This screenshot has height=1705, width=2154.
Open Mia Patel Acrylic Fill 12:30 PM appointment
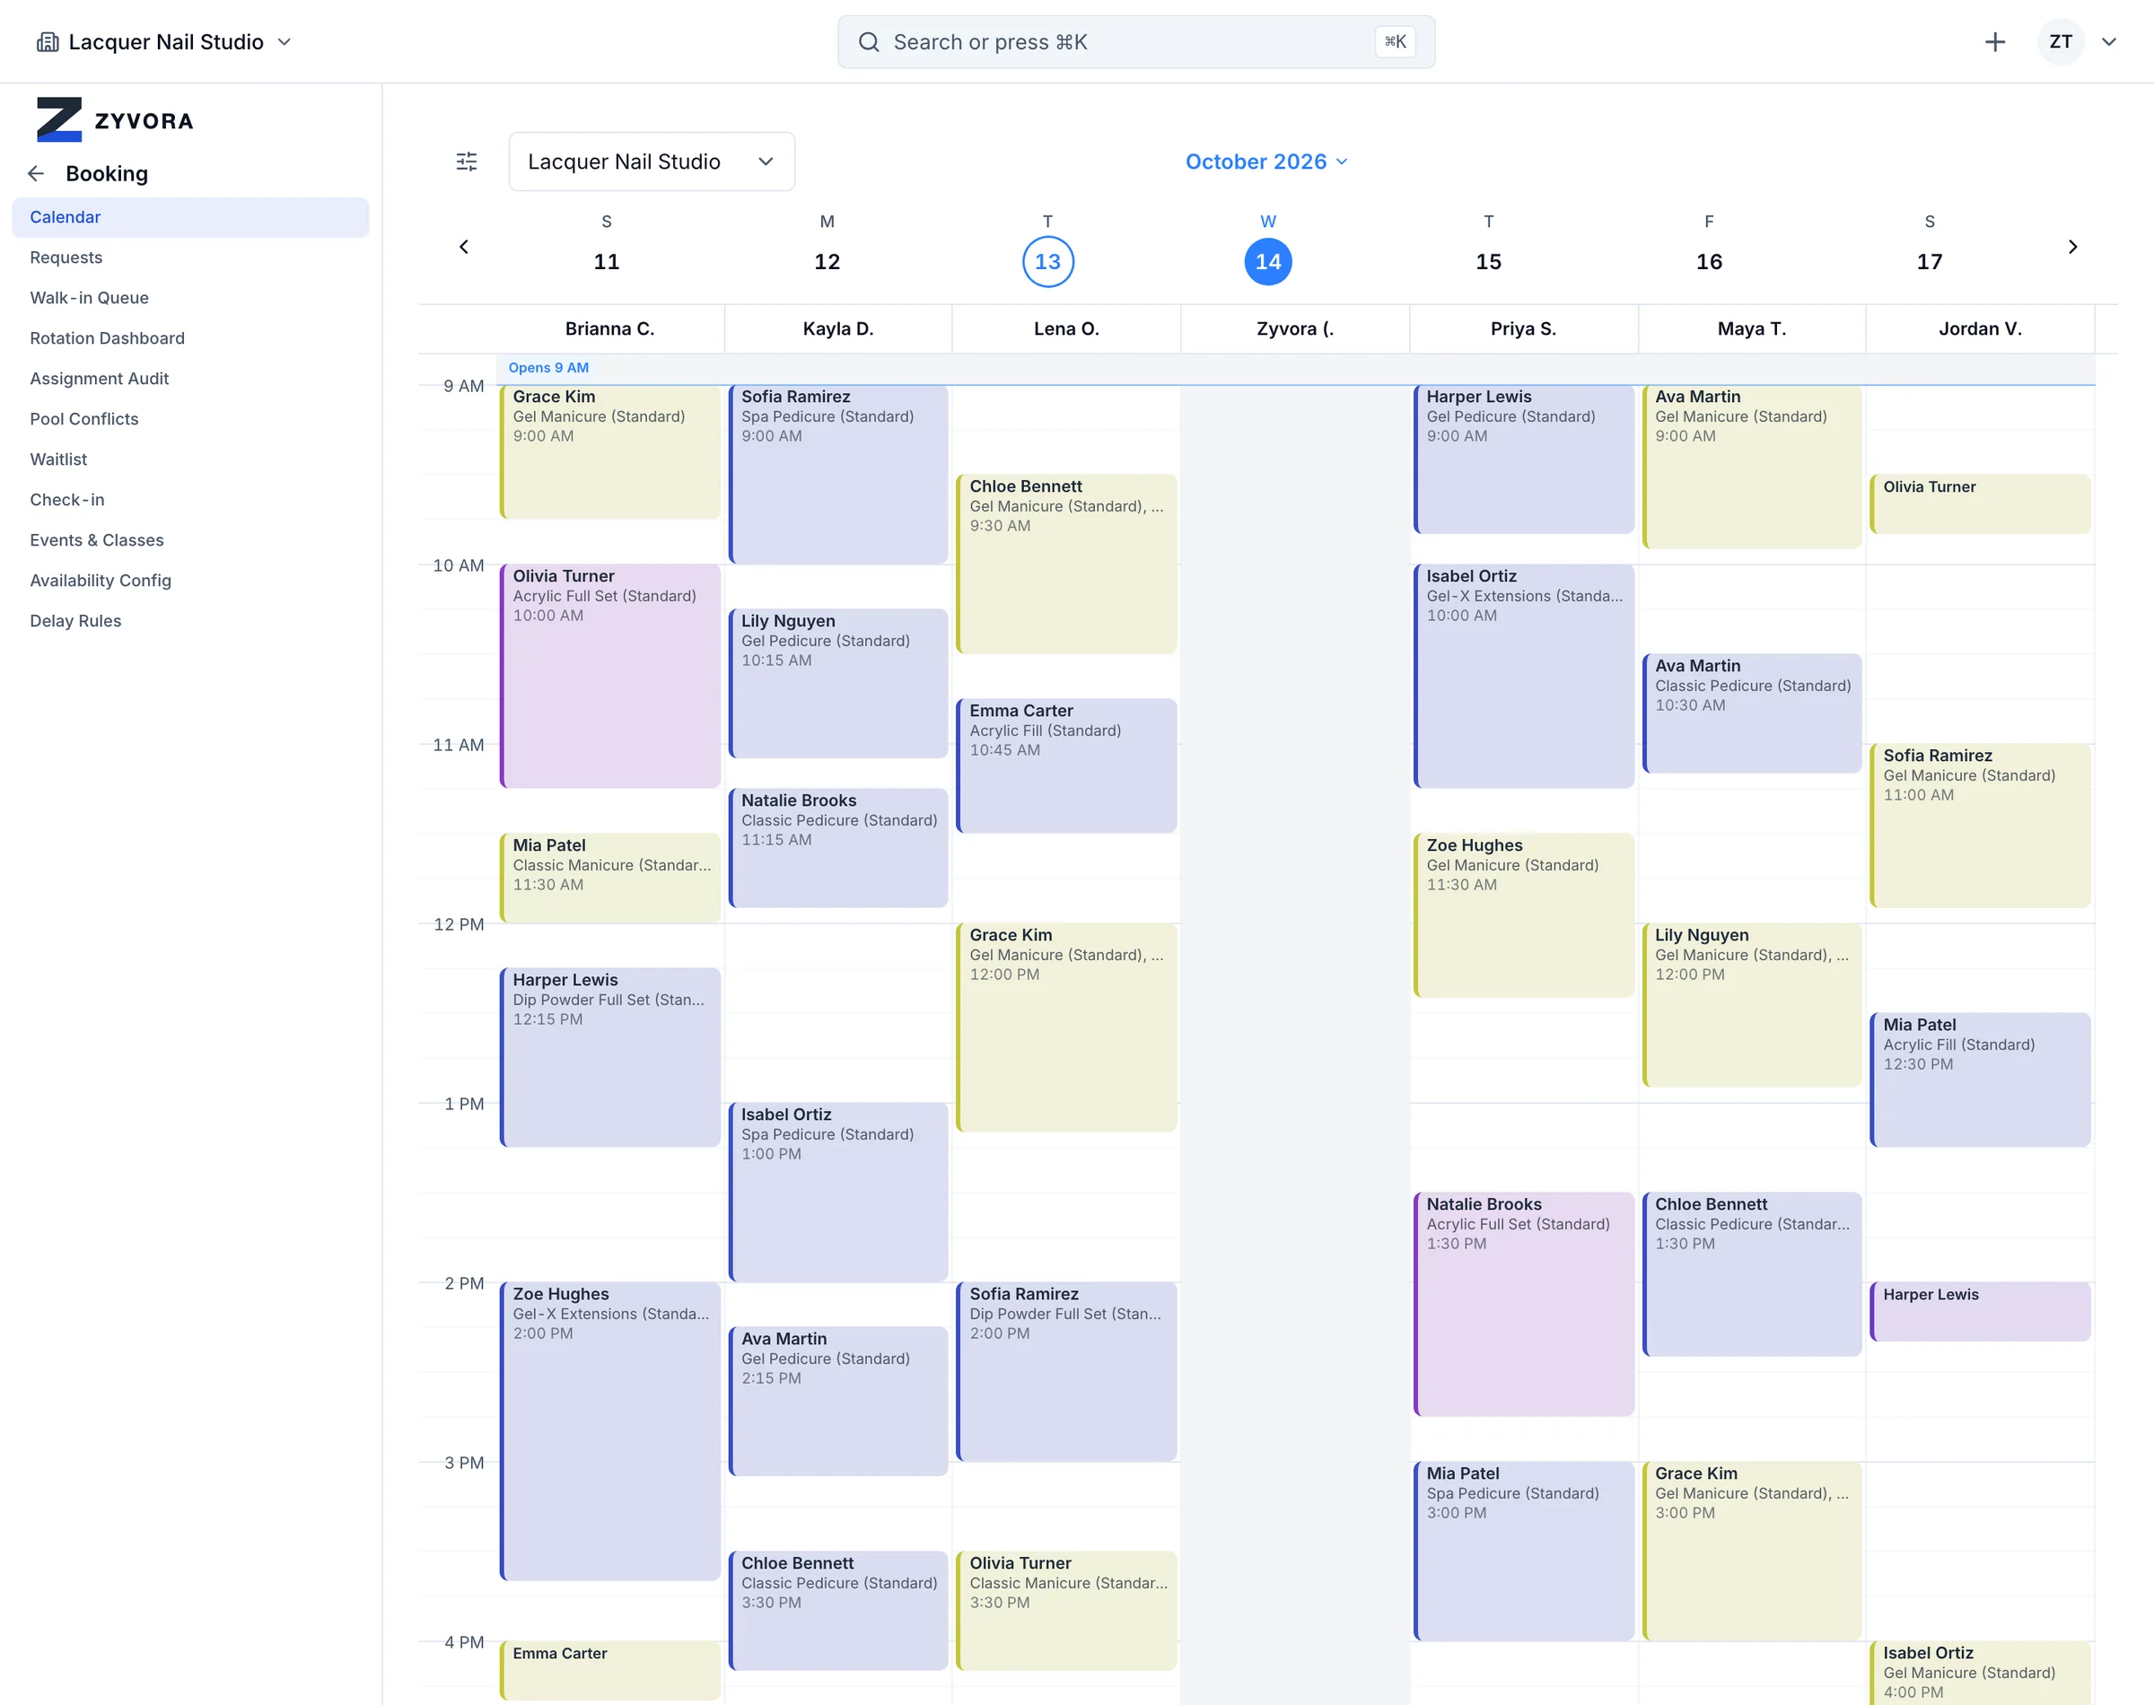(1980, 1080)
